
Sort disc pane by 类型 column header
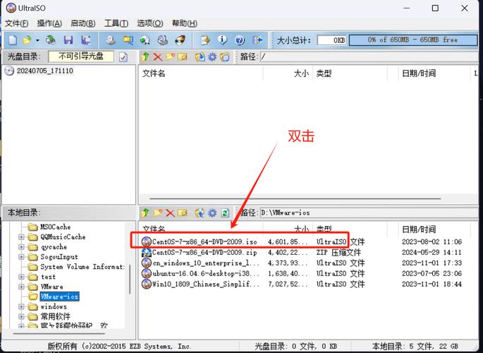(350, 73)
